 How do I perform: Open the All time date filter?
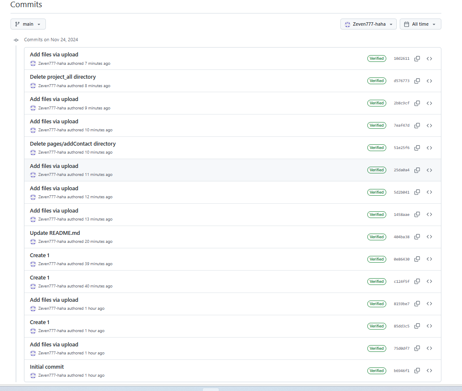[x=420, y=24]
